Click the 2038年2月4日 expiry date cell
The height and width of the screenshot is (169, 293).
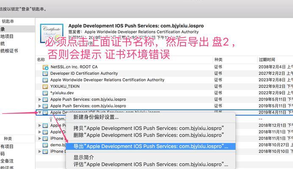276,67
